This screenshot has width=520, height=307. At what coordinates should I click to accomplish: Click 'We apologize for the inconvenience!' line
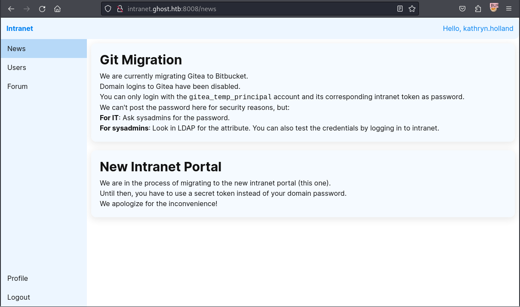click(159, 204)
